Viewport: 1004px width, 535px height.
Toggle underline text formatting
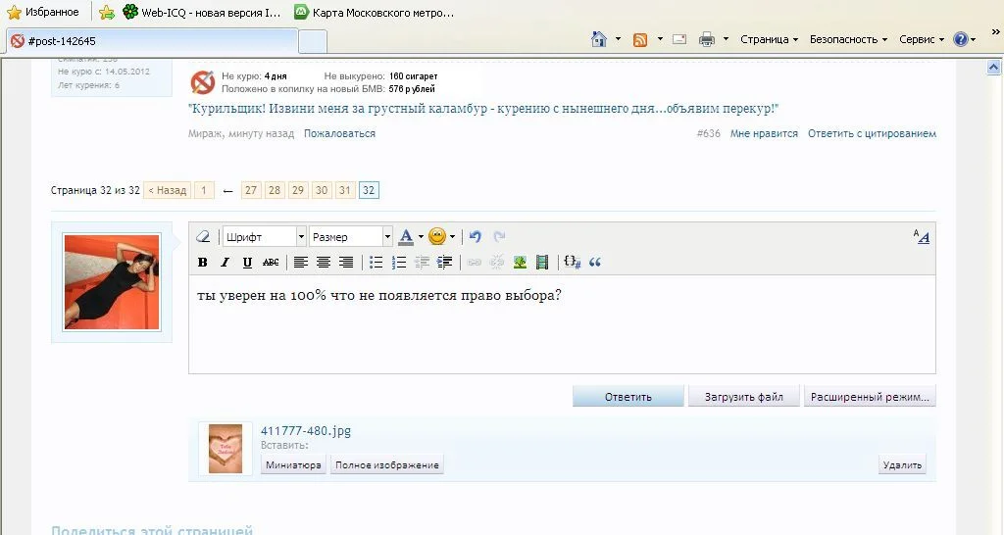pyautogui.click(x=247, y=263)
